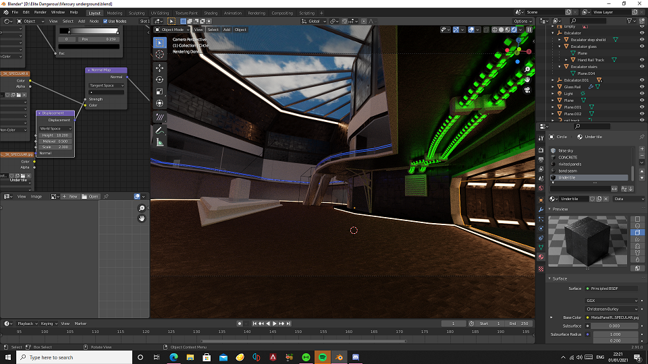Open Material properties tab icon

point(541,257)
